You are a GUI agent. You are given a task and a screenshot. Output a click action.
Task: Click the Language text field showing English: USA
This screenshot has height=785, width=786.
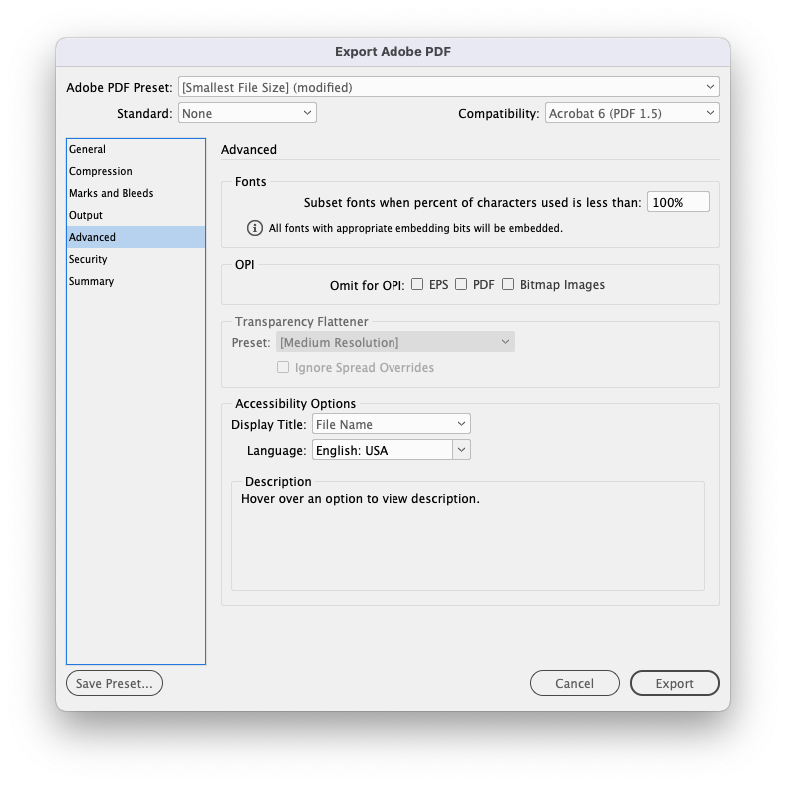(383, 450)
